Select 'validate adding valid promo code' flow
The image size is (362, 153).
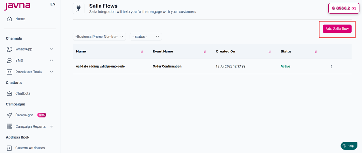[100, 67]
